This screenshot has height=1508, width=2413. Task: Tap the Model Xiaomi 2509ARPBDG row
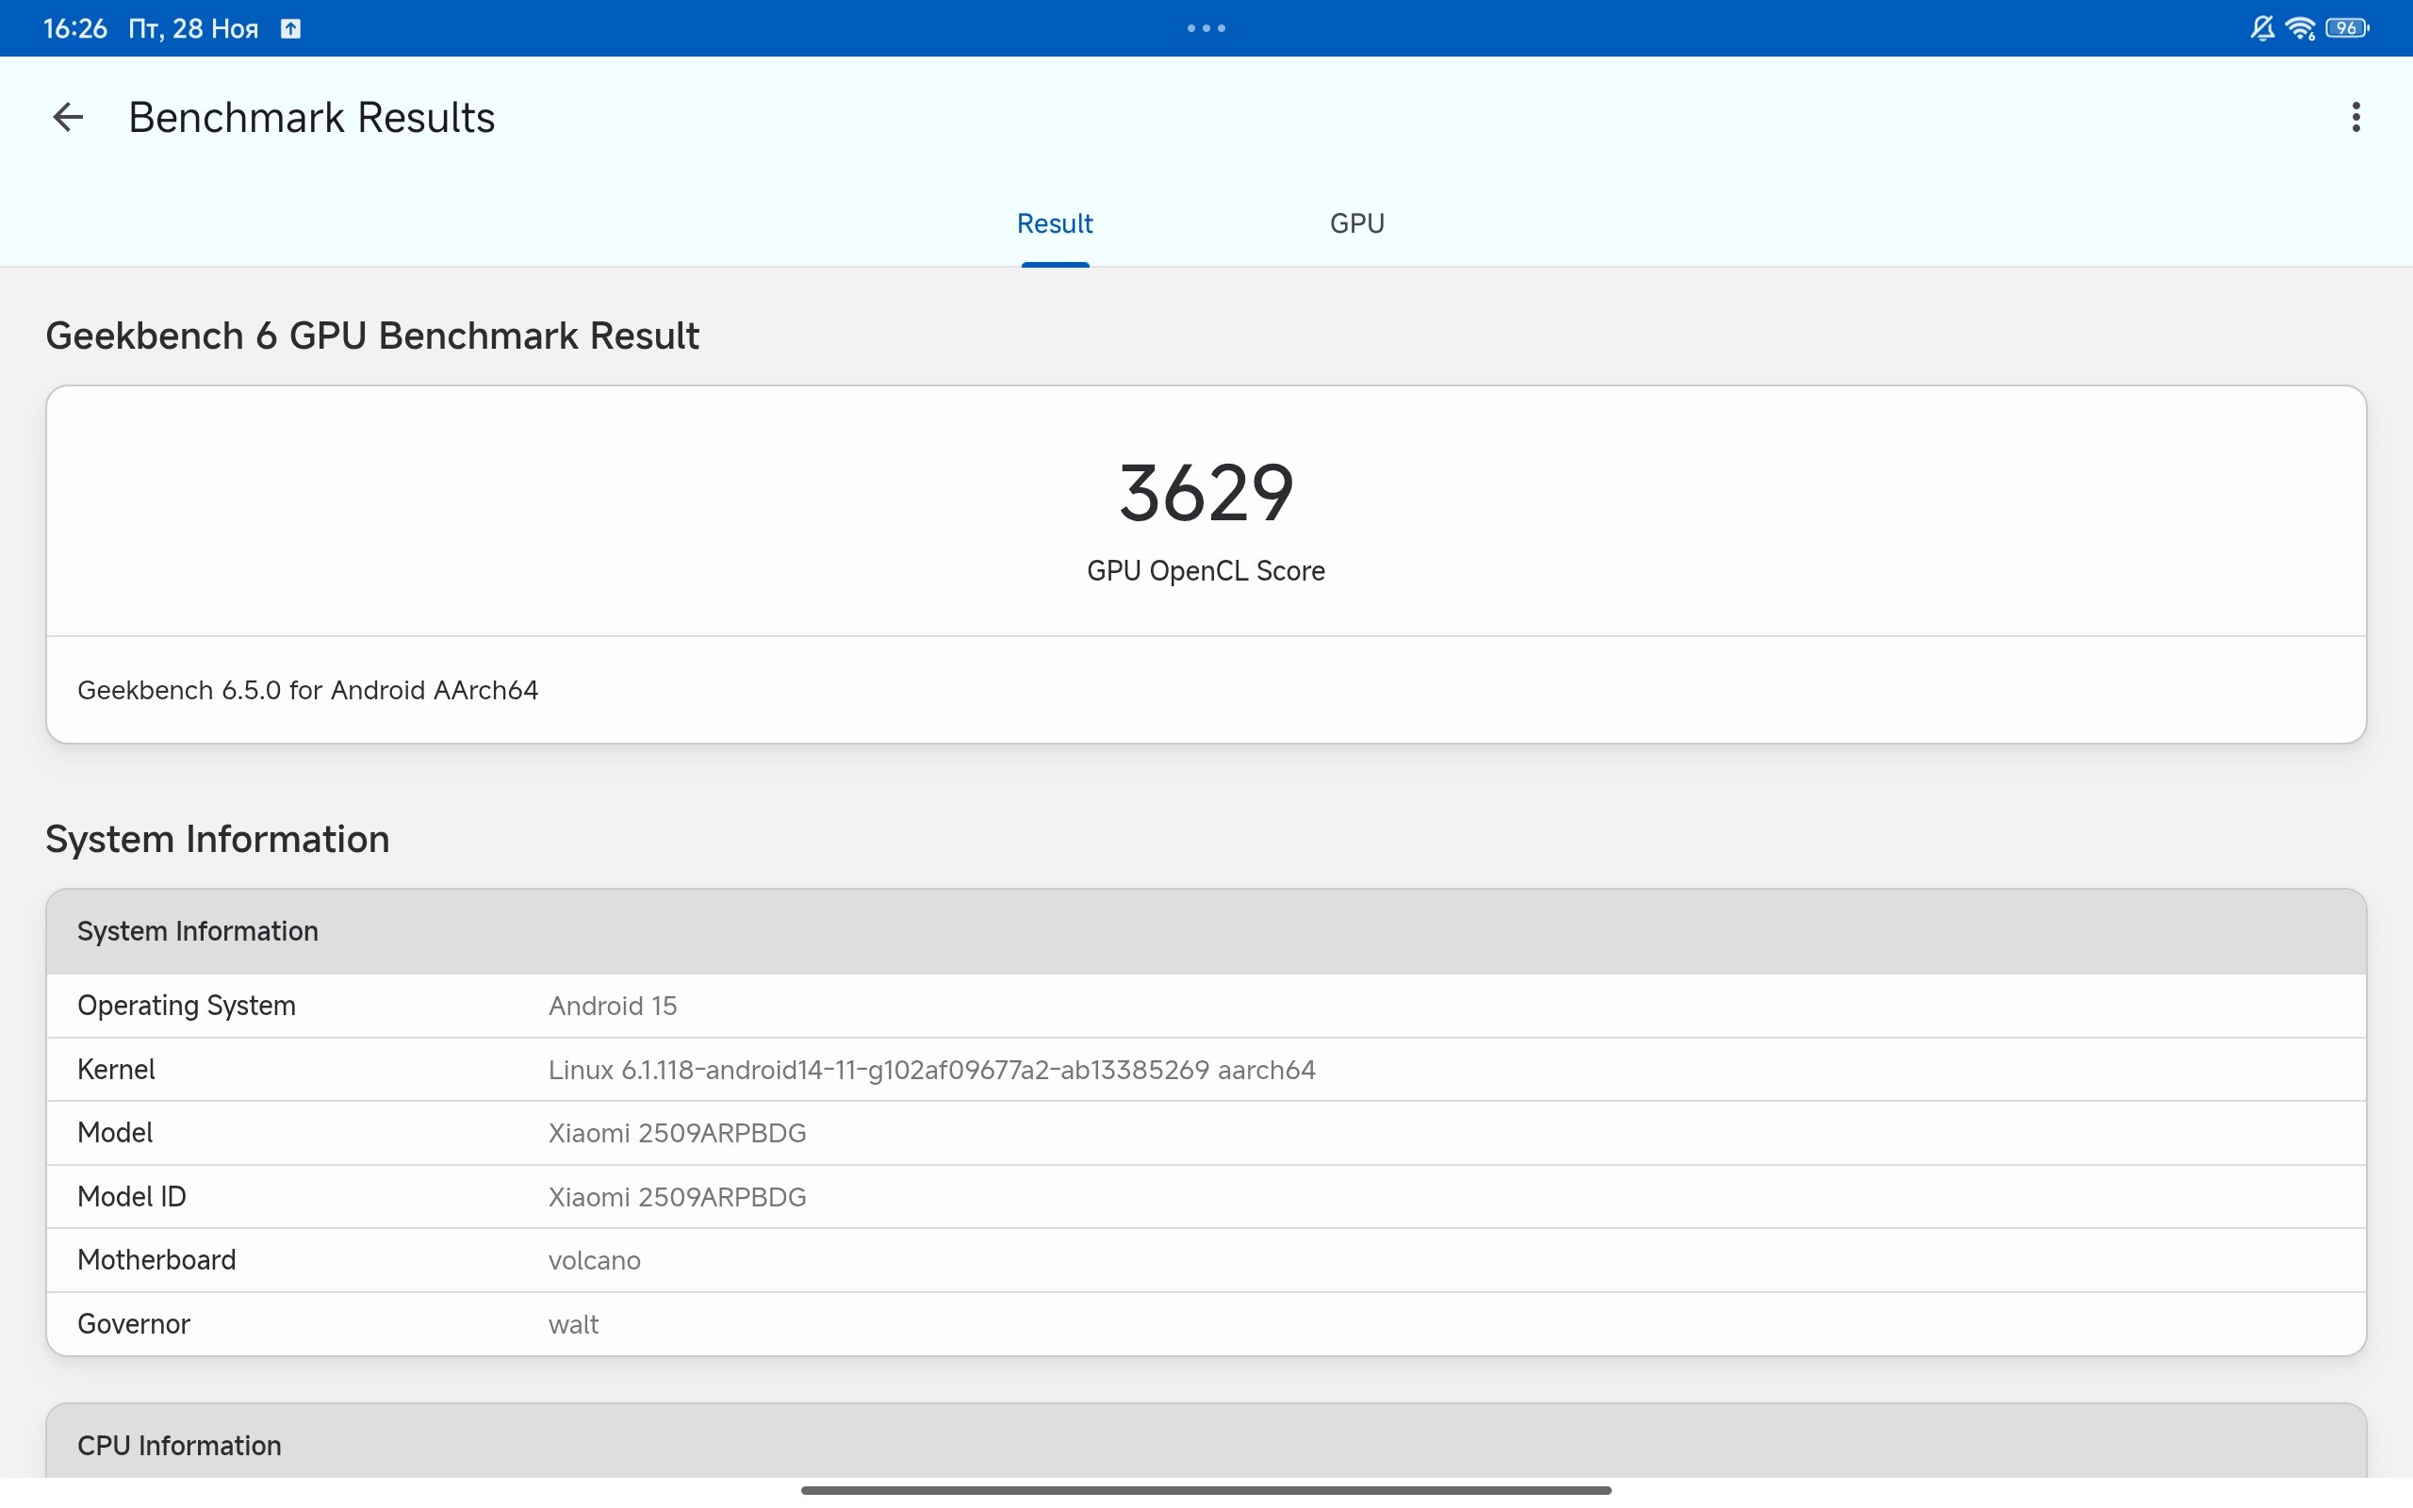tap(1206, 1133)
